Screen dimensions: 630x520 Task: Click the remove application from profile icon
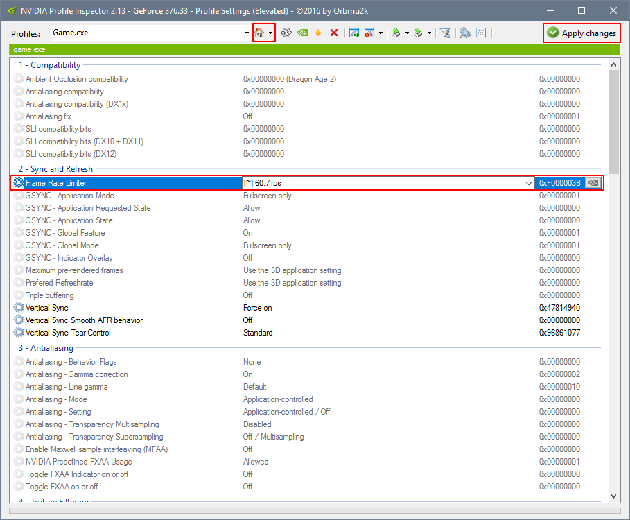tap(369, 33)
